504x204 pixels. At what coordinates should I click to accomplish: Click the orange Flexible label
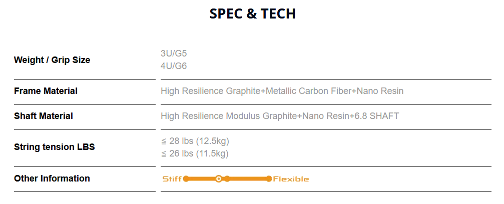291,179
